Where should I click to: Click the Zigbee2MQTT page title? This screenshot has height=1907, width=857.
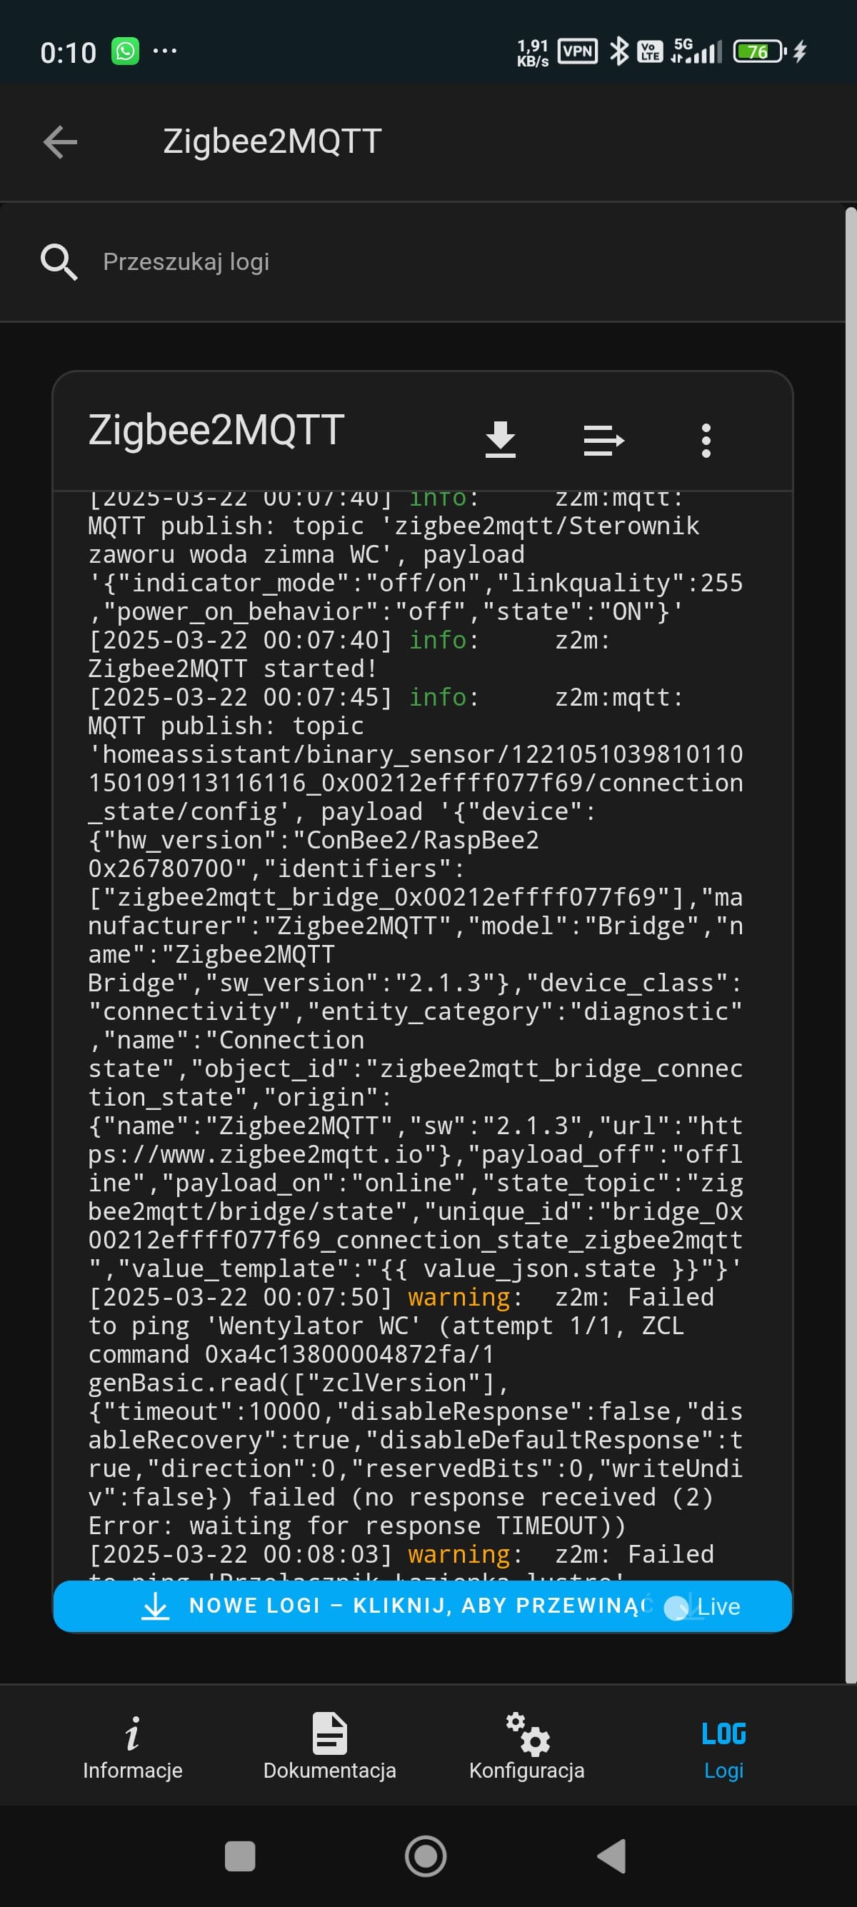272,141
